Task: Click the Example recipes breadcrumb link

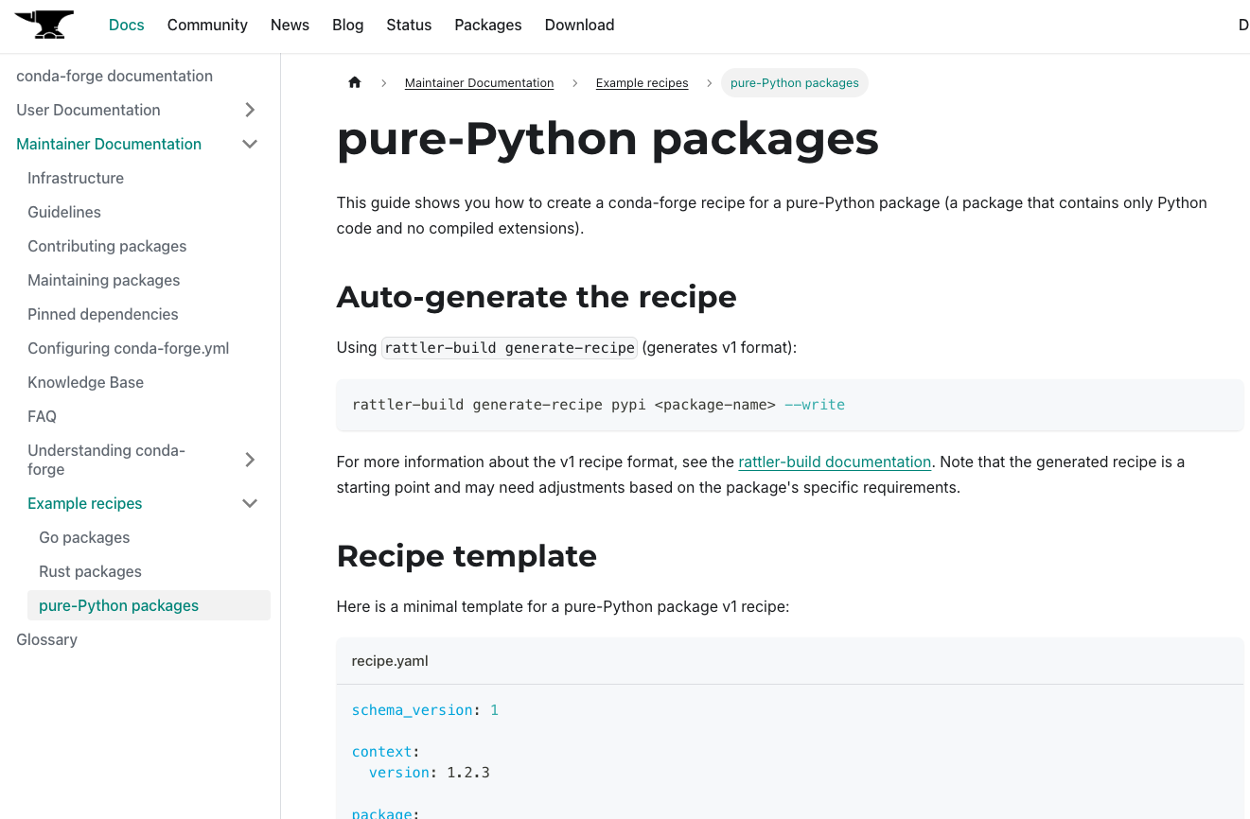Action: 642,83
